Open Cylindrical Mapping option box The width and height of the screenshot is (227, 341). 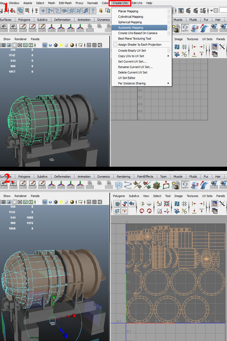169,17
